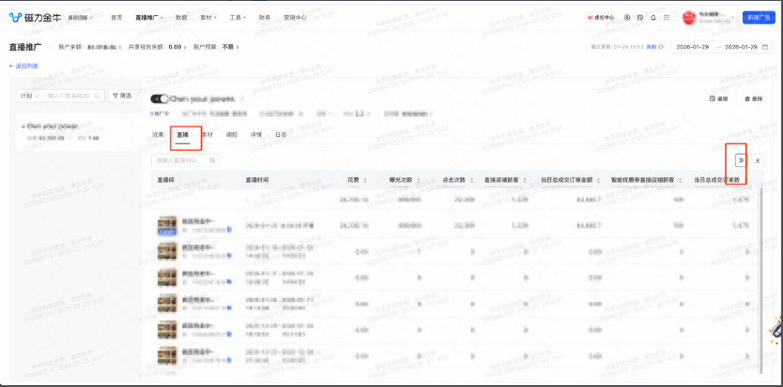Image resolution: width=783 pixels, height=387 pixels.
Task: Switch to the 效果 tab
Action: pyautogui.click(x=158, y=134)
